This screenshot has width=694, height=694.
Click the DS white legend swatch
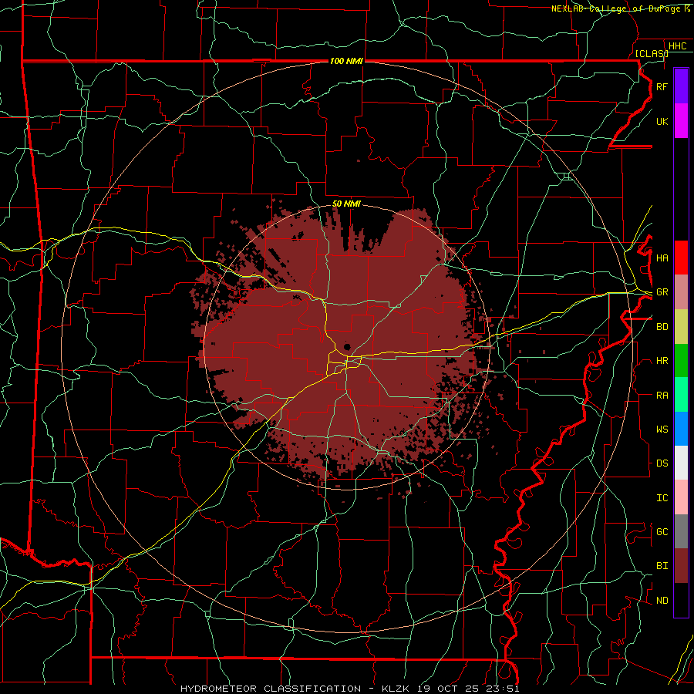pos(681,463)
